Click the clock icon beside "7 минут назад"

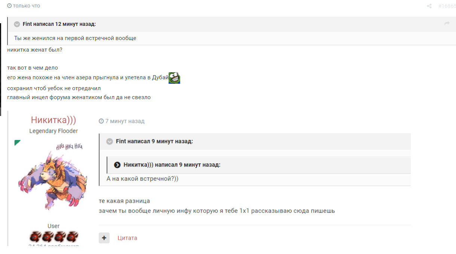101,121
